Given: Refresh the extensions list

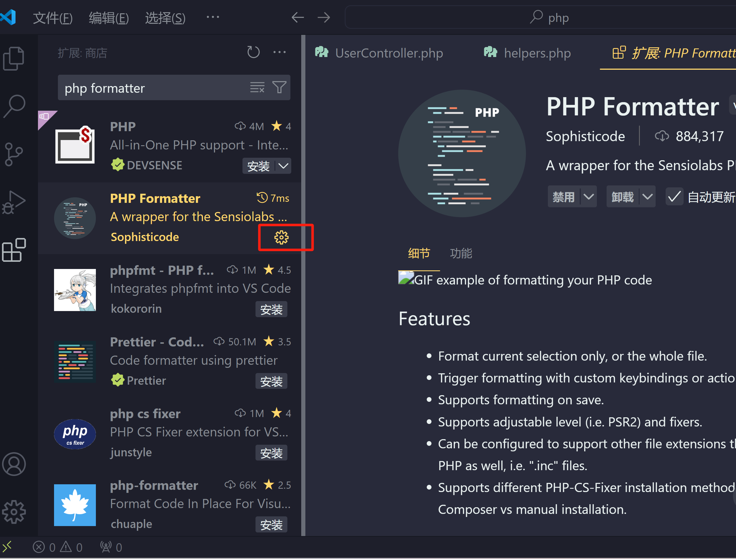Looking at the screenshot, I should pyautogui.click(x=253, y=52).
